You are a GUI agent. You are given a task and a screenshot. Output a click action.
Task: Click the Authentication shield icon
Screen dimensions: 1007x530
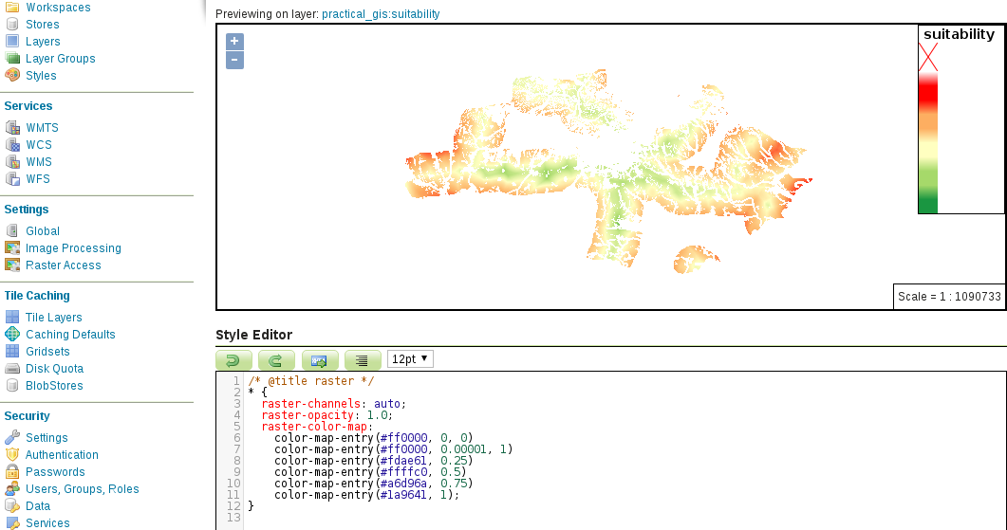coord(12,455)
